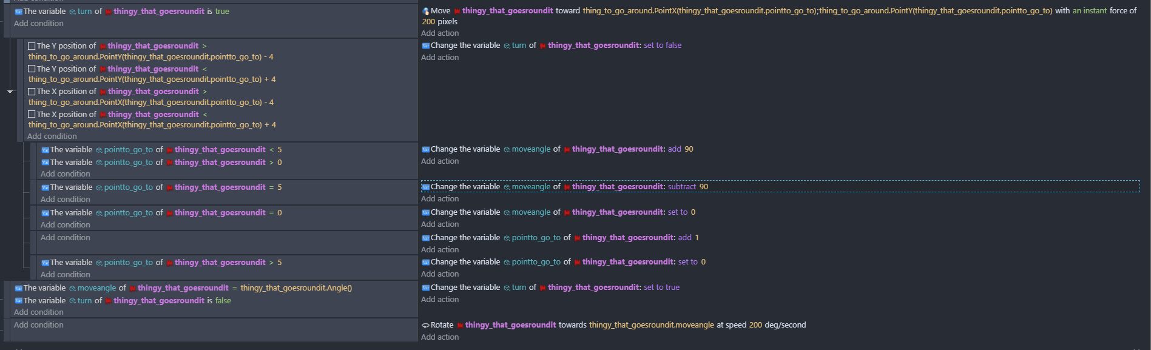Screen dimensions: 1151x350
Task: Add condition below 'pointto_go_to > 5'
Action: pyautogui.click(x=66, y=275)
